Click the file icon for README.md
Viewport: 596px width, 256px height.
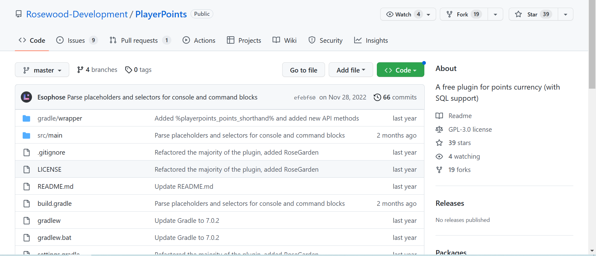click(27, 187)
